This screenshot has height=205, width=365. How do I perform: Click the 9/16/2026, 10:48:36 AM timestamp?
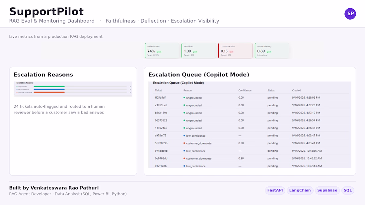(x=307, y=151)
